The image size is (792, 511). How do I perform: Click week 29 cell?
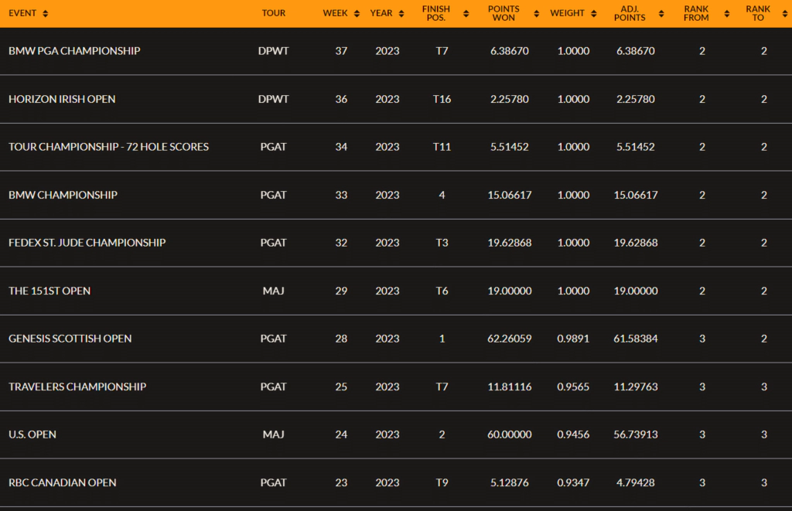point(341,291)
